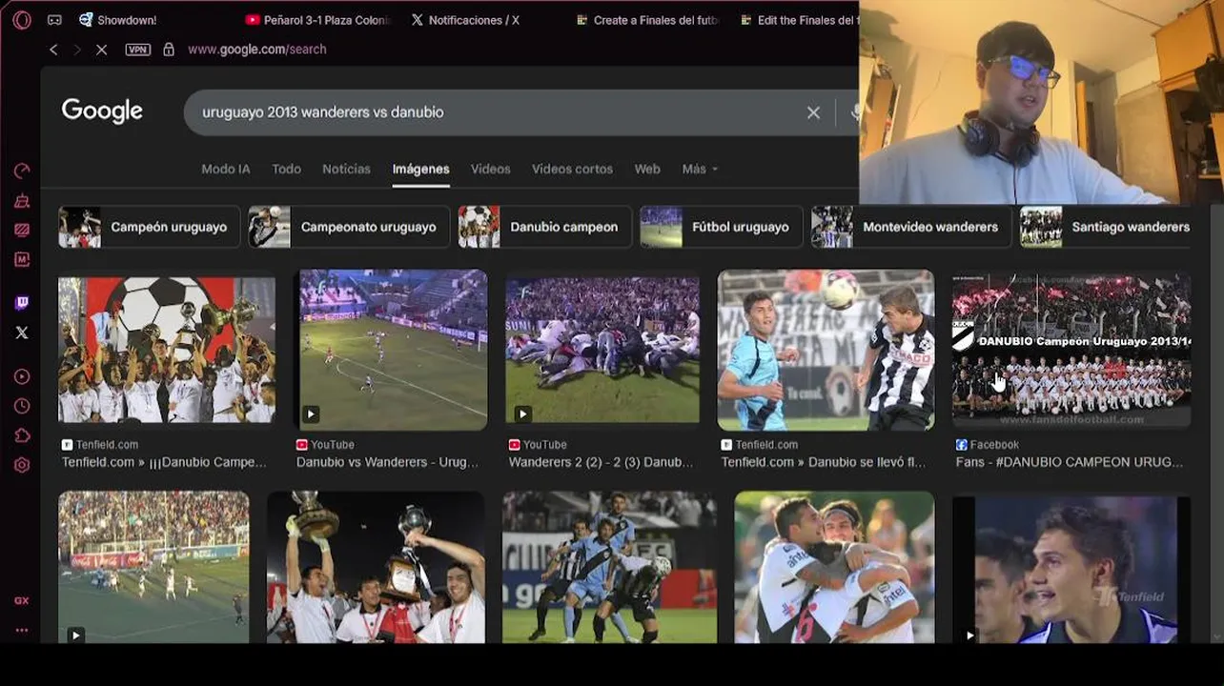Clear search query with the X icon
Image resolution: width=1224 pixels, height=686 pixels.
click(x=813, y=112)
